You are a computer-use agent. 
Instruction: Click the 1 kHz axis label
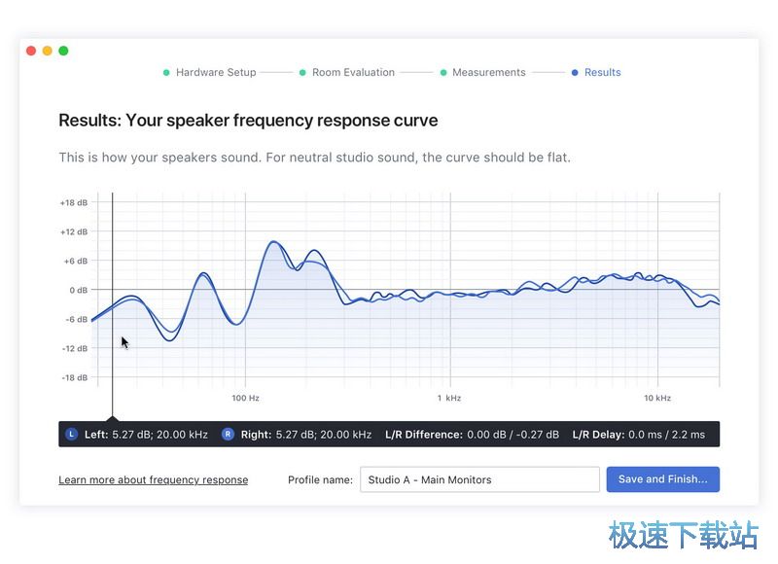coord(448,399)
